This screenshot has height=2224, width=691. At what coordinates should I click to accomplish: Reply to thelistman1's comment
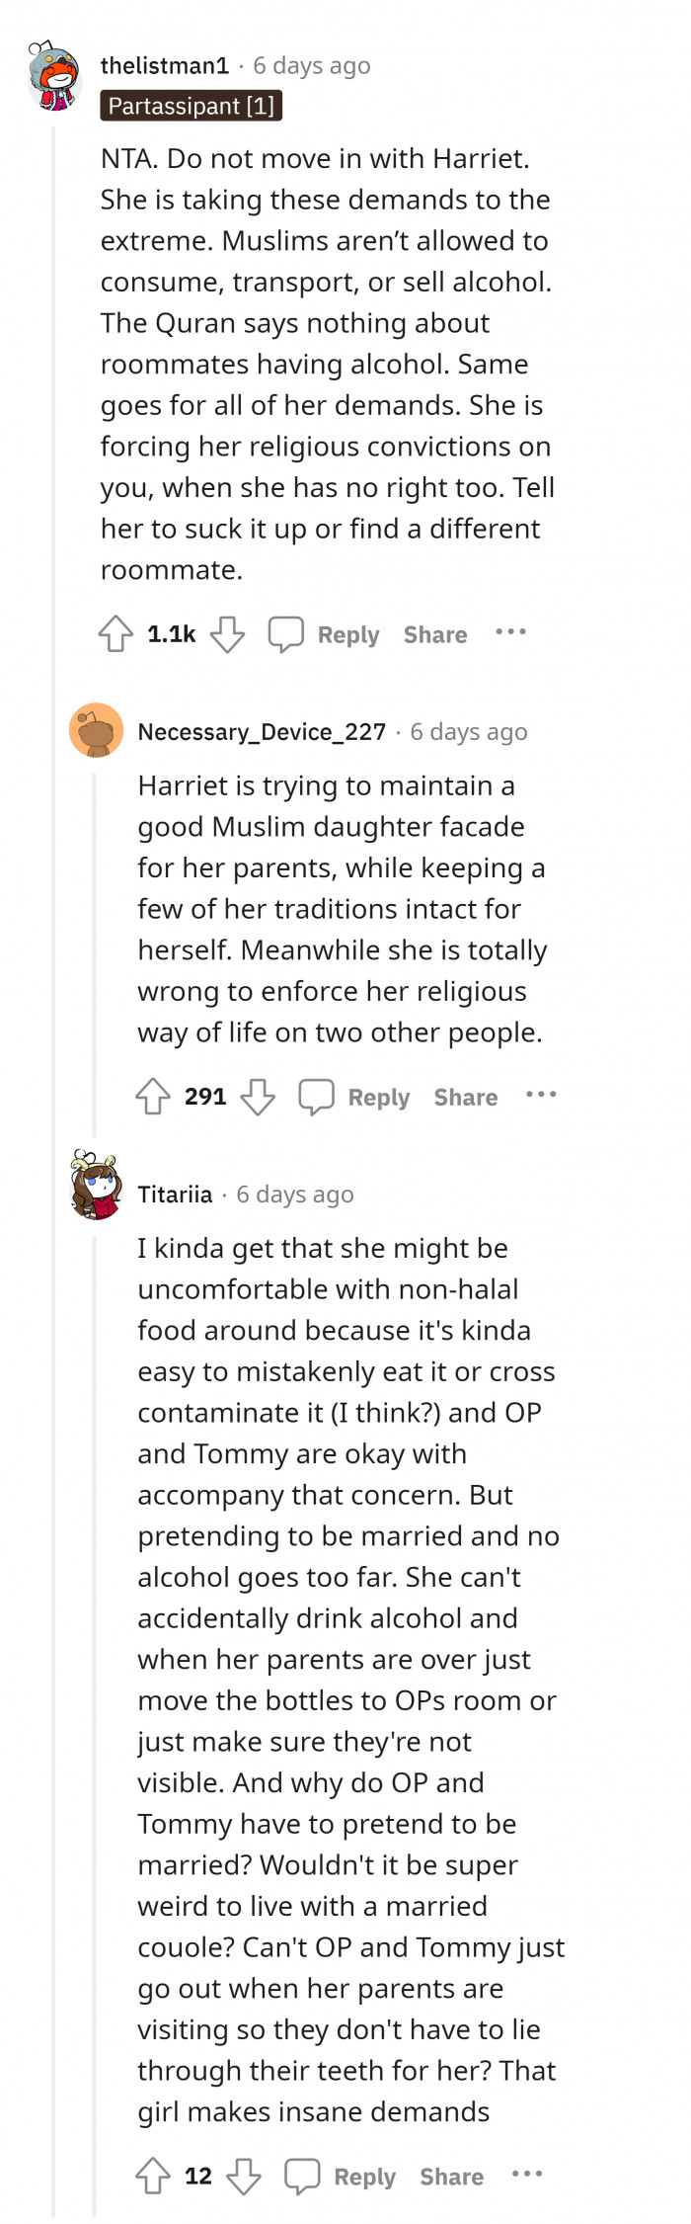click(348, 635)
